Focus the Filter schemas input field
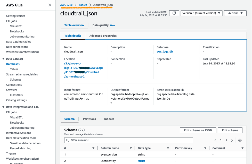Image resolution: width=252 pixels, height=164 pixels. tap(128, 140)
